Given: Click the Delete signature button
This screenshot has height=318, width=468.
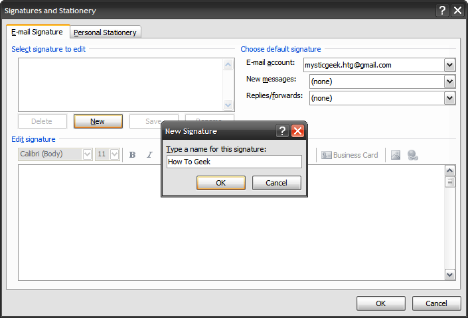Looking at the screenshot, I should [x=42, y=121].
